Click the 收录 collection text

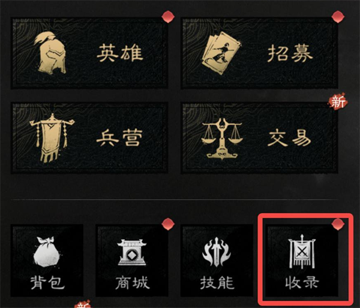point(302,283)
